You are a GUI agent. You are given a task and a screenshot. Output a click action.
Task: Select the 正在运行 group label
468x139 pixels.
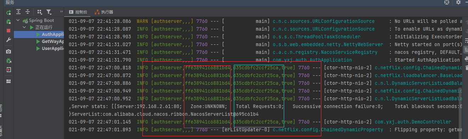[44, 27]
